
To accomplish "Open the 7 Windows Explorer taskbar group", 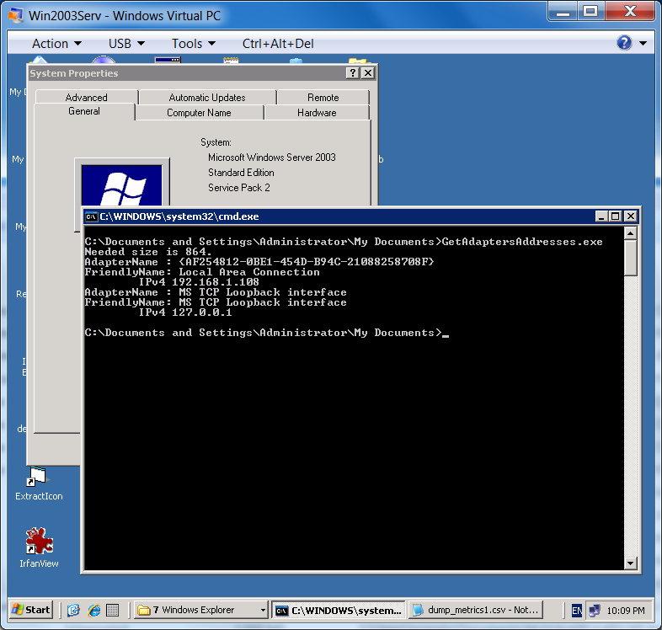I will tap(201, 610).
